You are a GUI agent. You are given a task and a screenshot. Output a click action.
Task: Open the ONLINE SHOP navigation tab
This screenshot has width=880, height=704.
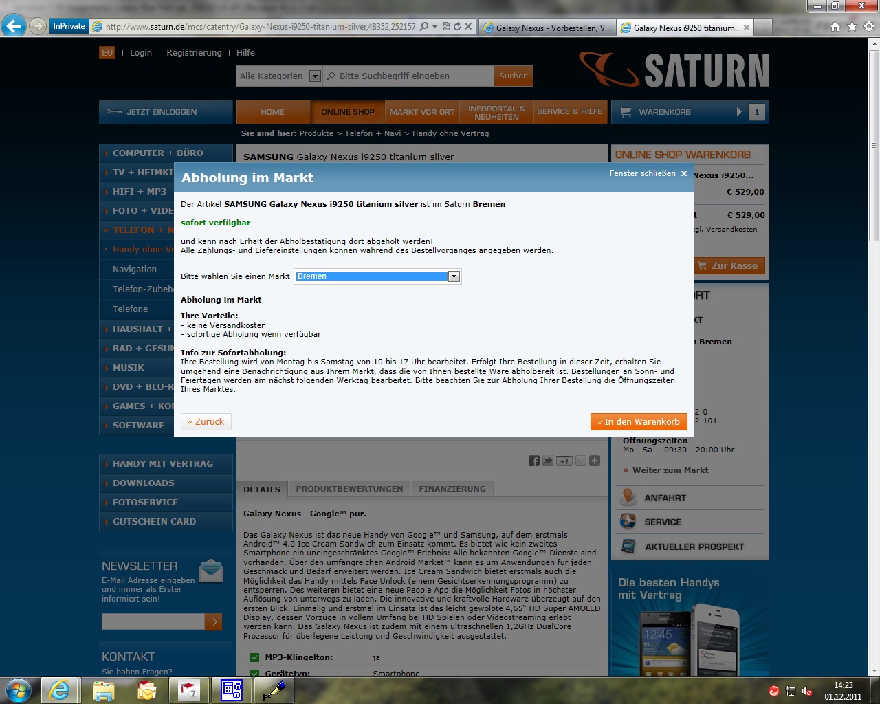click(x=348, y=111)
